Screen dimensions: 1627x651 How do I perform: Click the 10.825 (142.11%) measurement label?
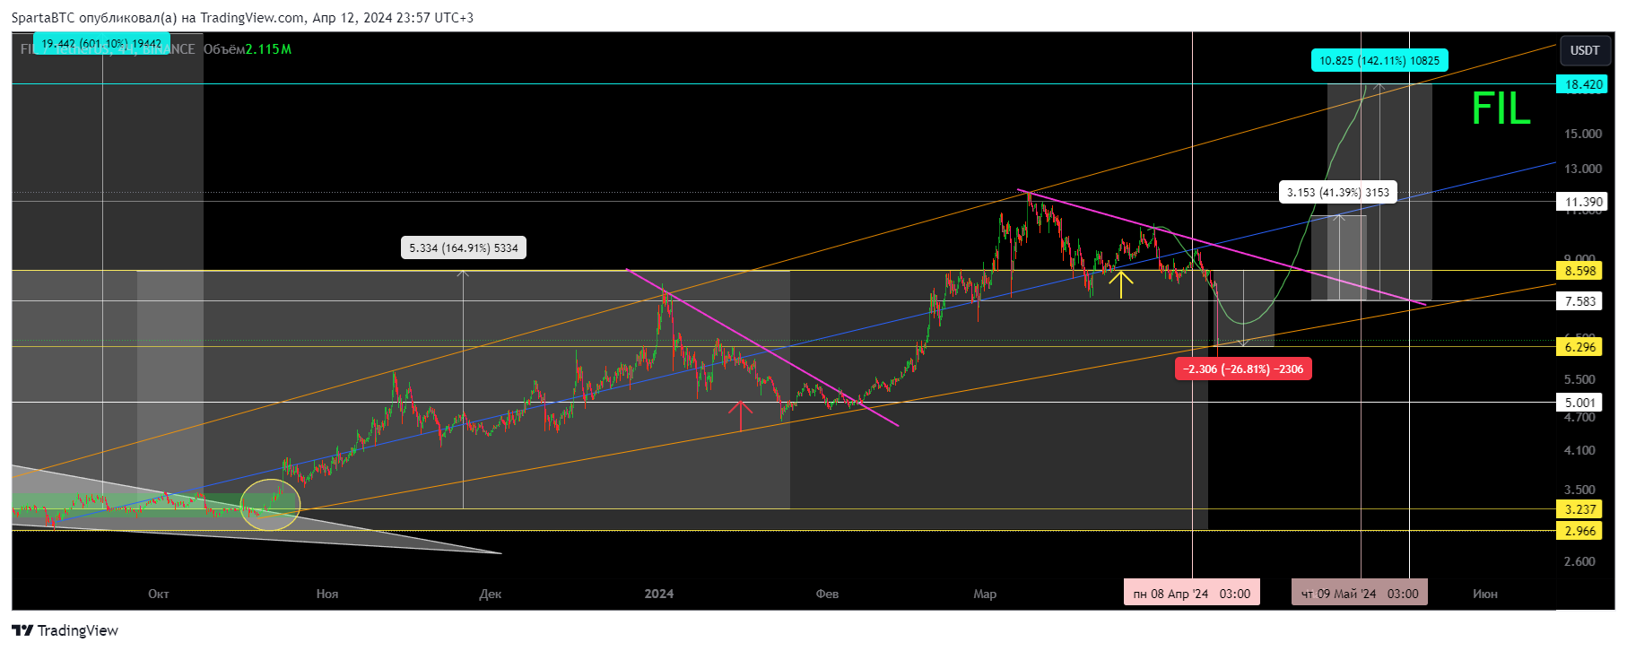coord(1379,60)
